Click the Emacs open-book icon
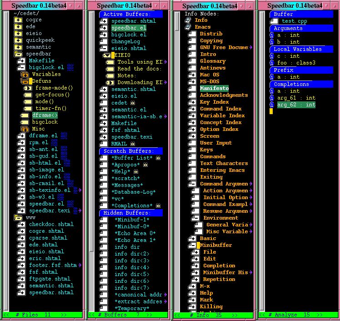 tap(188, 27)
